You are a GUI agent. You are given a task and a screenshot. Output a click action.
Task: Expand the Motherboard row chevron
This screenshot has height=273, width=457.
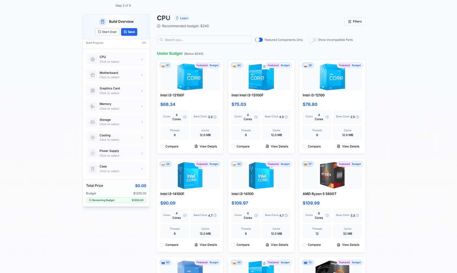(x=142, y=75)
